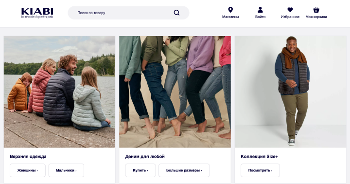This screenshot has height=184, width=350.
Task: Open favorites via the heart icon
Action: pyautogui.click(x=290, y=10)
